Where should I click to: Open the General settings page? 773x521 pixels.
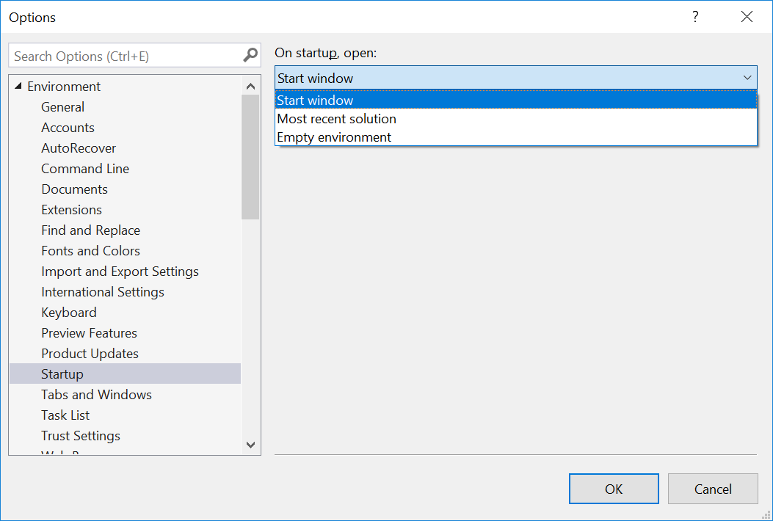click(62, 106)
